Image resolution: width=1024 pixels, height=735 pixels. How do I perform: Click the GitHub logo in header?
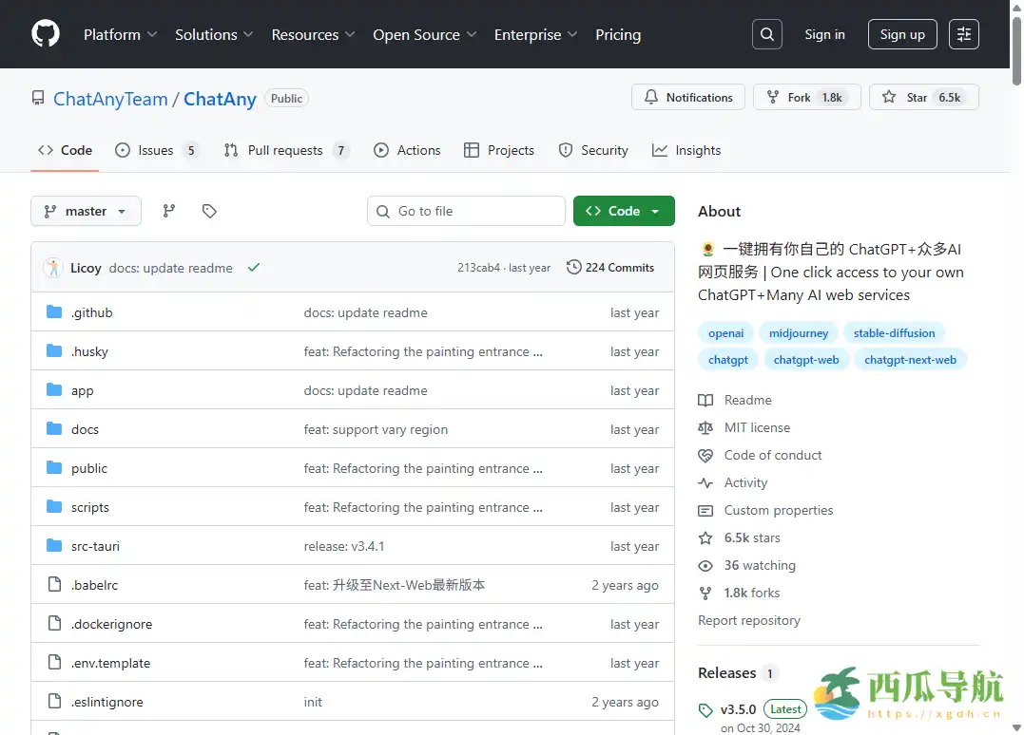click(46, 34)
